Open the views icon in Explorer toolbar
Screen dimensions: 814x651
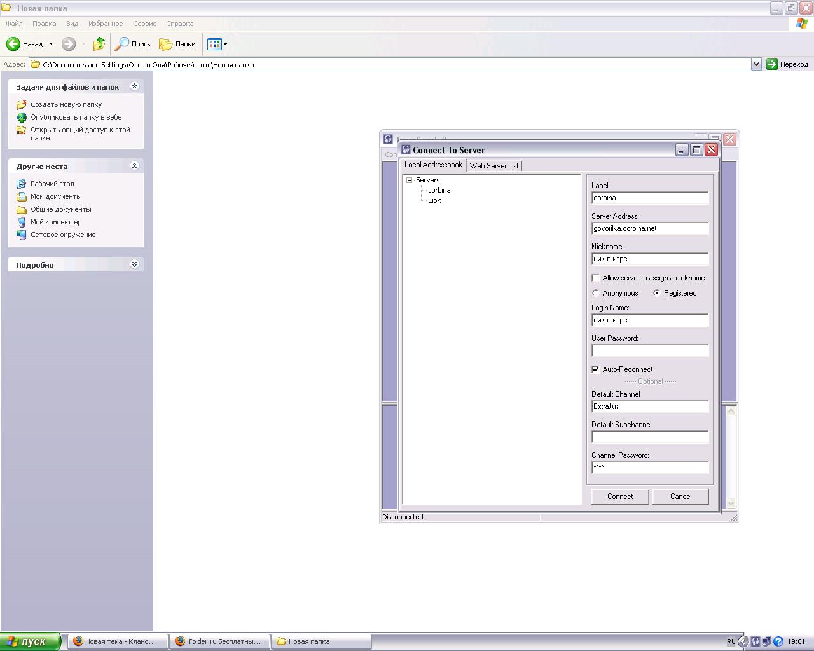(214, 44)
